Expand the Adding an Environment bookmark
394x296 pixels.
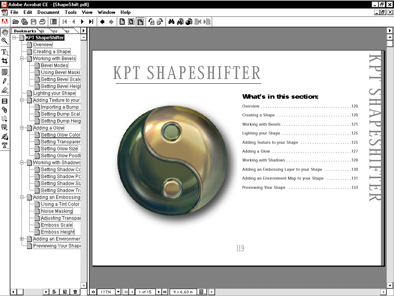[x=22, y=239]
